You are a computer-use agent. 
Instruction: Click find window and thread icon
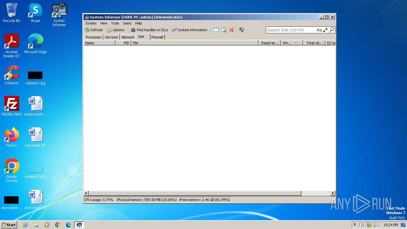point(224,30)
